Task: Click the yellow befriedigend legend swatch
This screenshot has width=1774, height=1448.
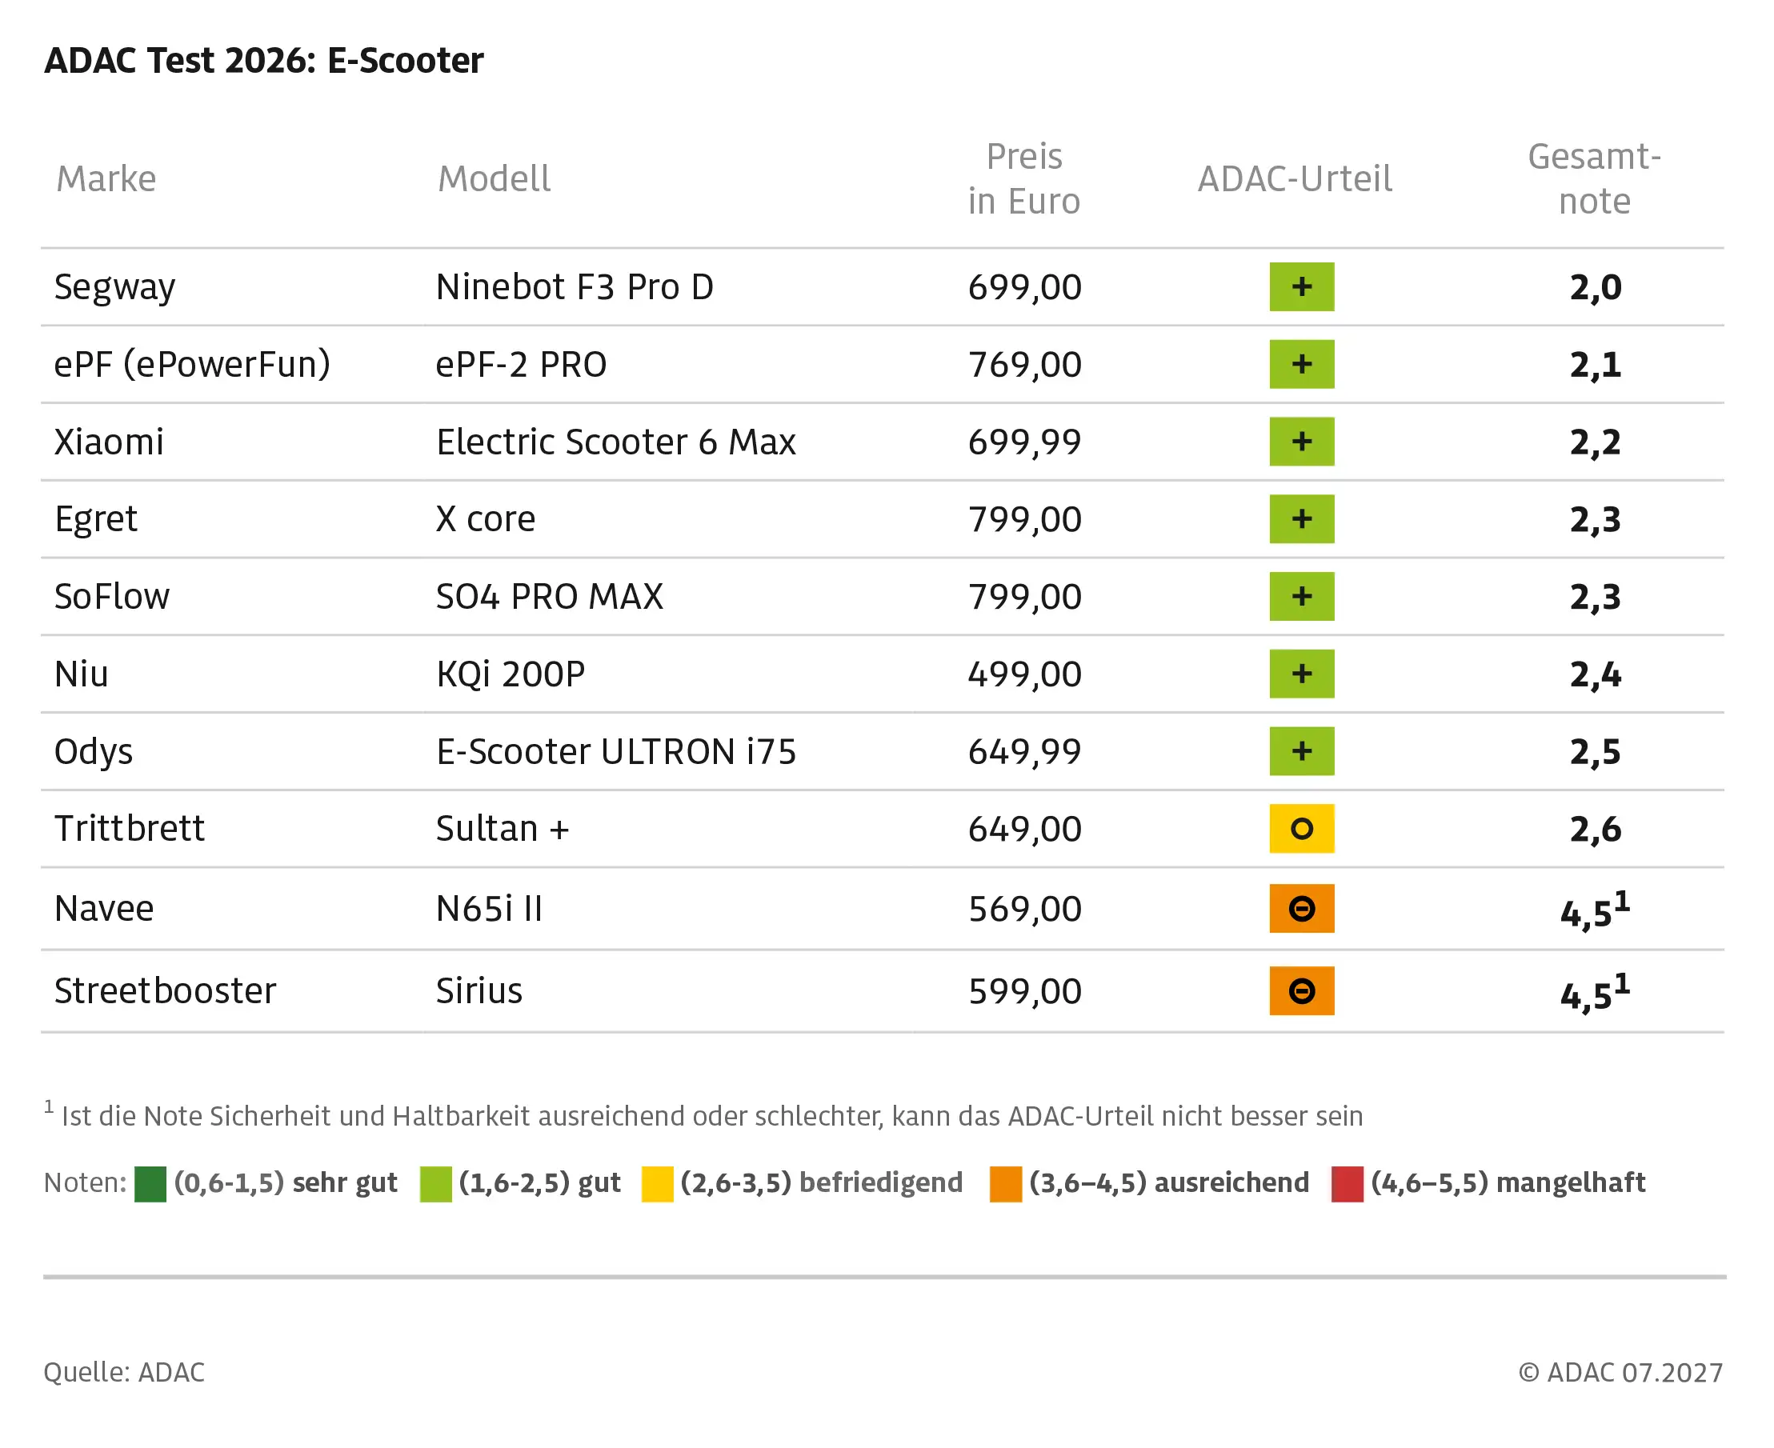Action: [x=657, y=1185]
